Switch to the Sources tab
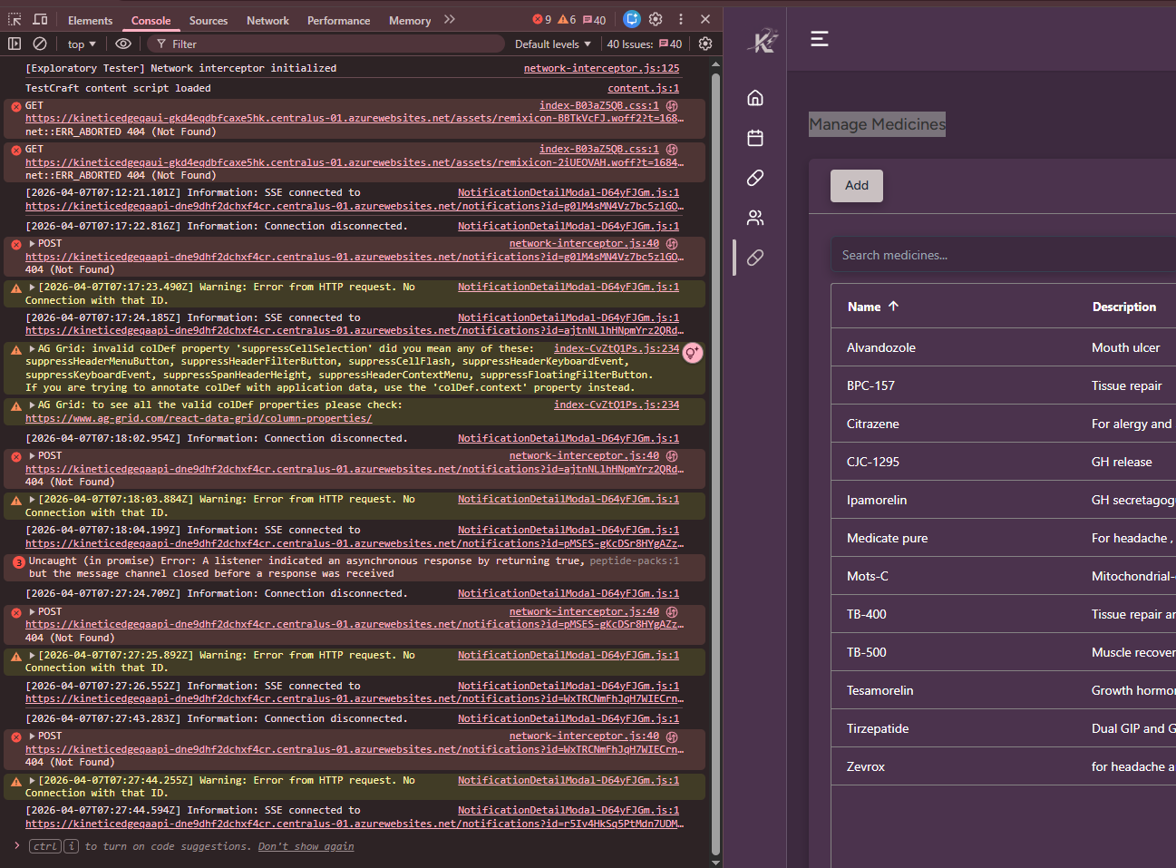The width and height of the screenshot is (1176, 868). [x=208, y=20]
